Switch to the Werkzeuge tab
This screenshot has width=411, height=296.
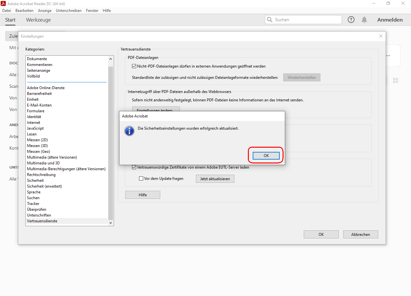(x=38, y=20)
